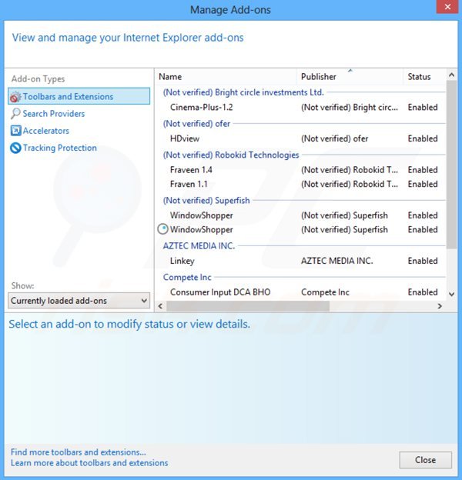
Task: Click the horizontal scrollbar thumb
Action: click(x=248, y=306)
